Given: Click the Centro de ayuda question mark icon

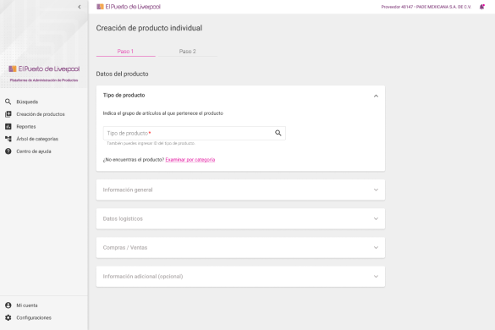Looking at the screenshot, I should click(8, 151).
